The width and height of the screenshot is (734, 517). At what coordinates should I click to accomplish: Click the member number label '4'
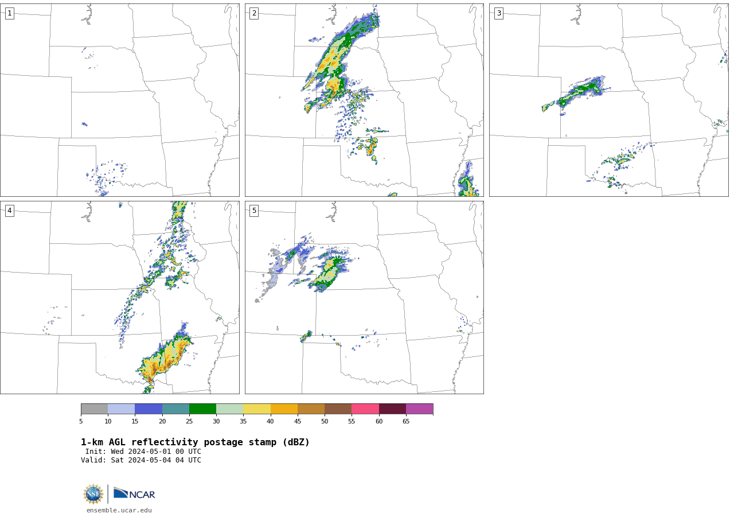click(x=9, y=211)
